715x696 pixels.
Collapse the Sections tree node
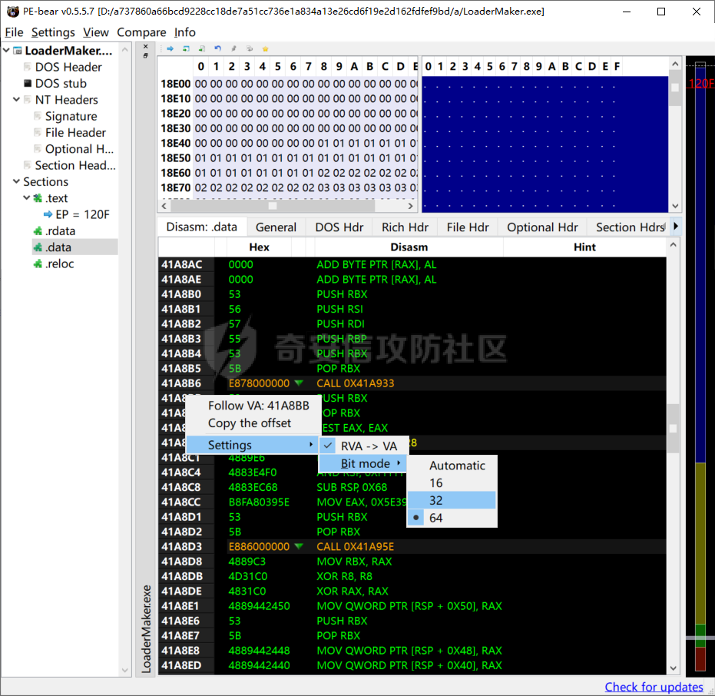[x=17, y=182]
